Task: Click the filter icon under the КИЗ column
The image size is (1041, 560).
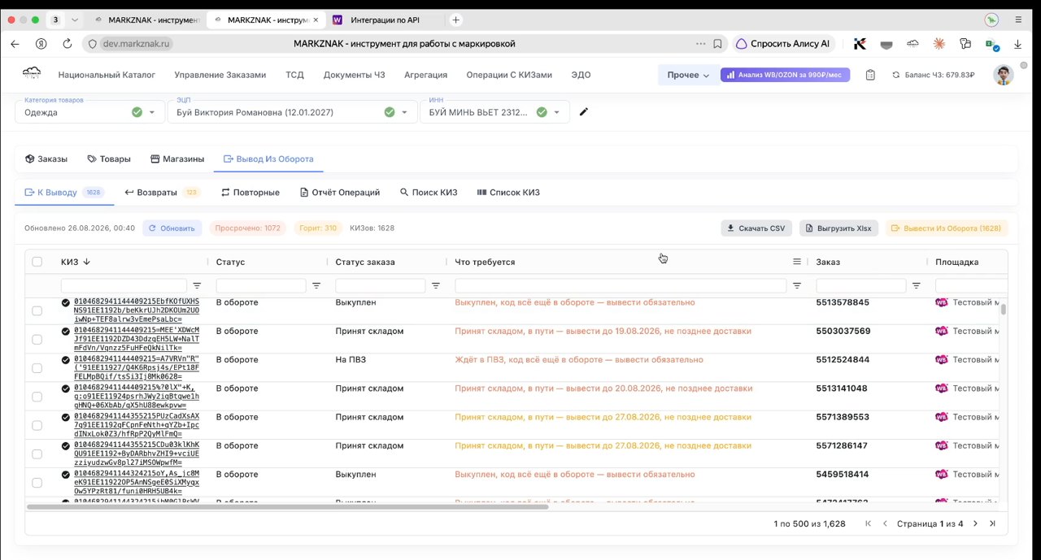Action: tap(197, 286)
